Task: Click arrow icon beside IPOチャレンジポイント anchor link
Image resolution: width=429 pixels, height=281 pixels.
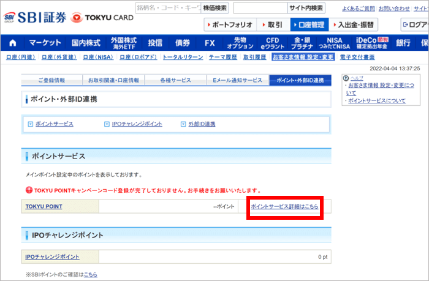Action: pos(107,124)
